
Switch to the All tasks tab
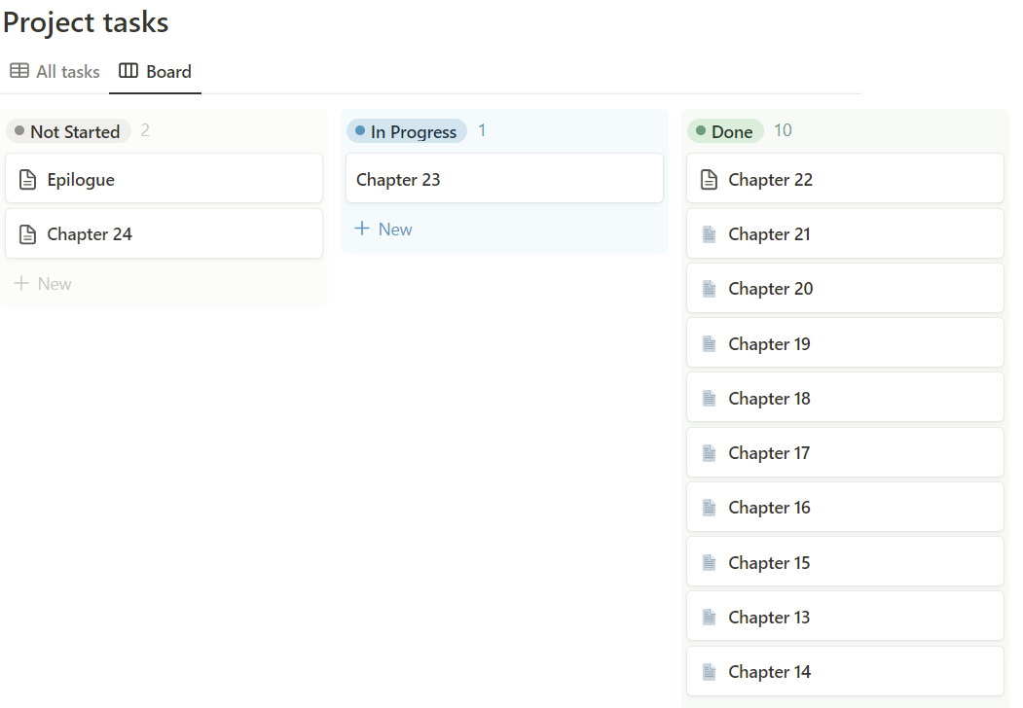click(55, 72)
